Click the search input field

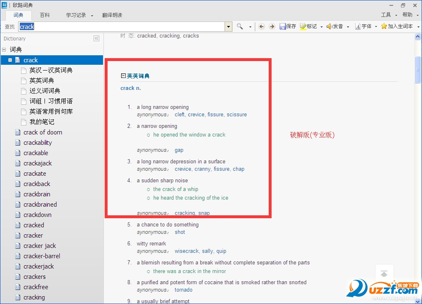(124, 26)
